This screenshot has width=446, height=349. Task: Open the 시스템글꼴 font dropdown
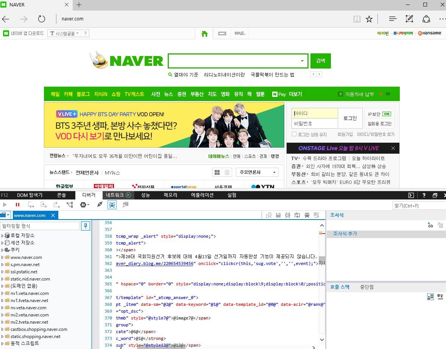pos(64,33)
